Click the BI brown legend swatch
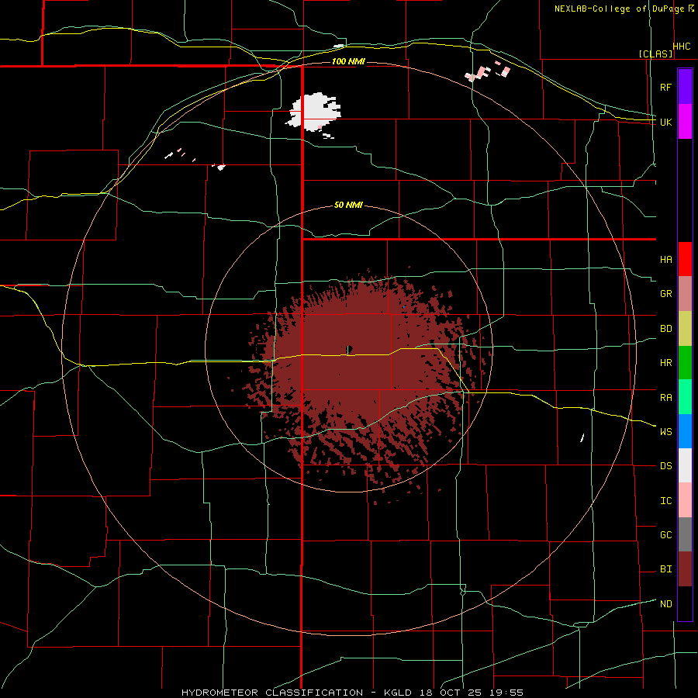The image size is (698, 698). [x=685, y=569]
